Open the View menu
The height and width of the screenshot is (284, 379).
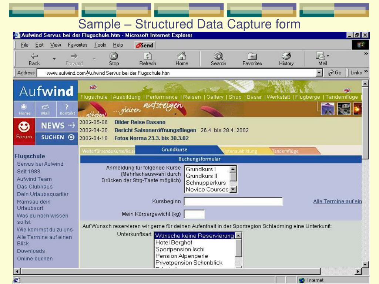[x=56, y=45]
